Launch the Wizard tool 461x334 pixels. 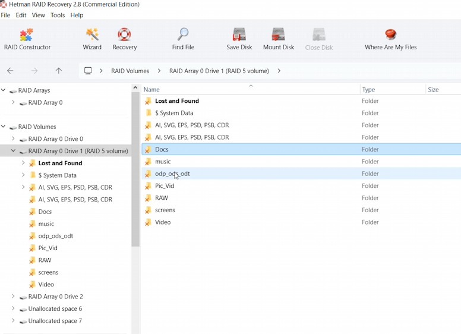point(92,39)
